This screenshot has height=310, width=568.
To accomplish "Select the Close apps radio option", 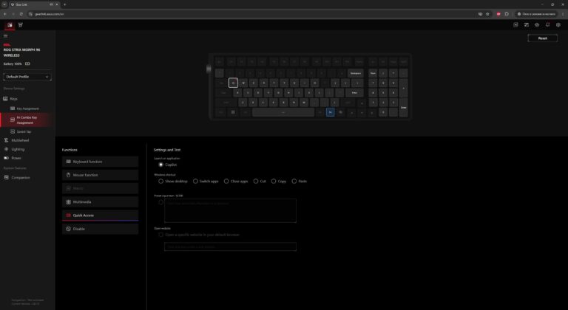I will point(226,182).
